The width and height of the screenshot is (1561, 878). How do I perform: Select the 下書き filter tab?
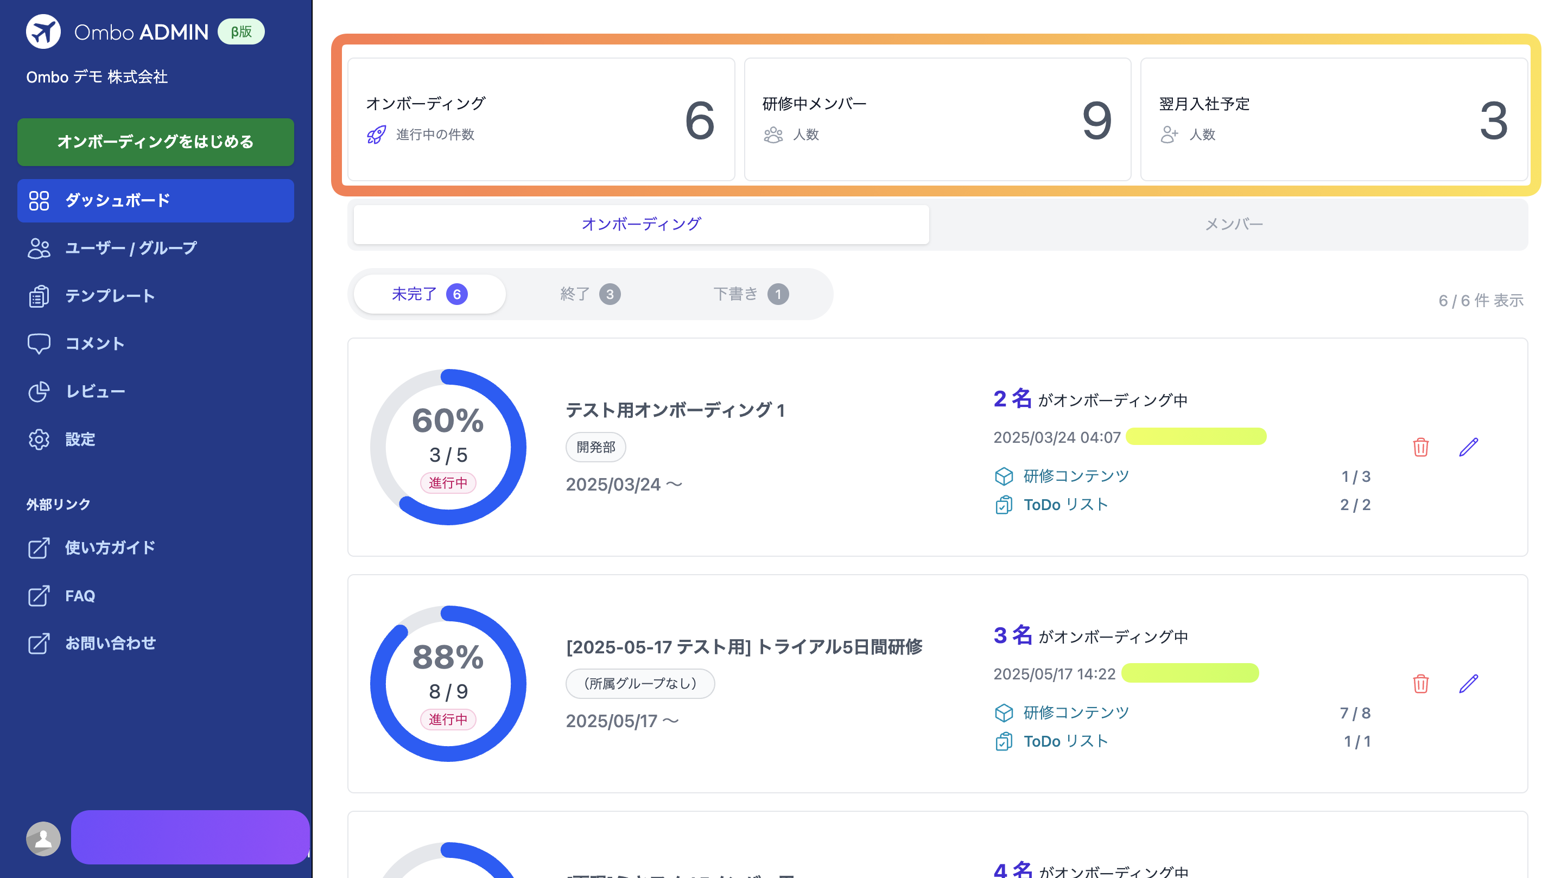coord(751,295)
